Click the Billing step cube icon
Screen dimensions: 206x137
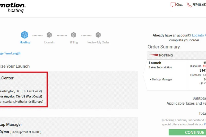pyautogui.click(x=74, y=35)
